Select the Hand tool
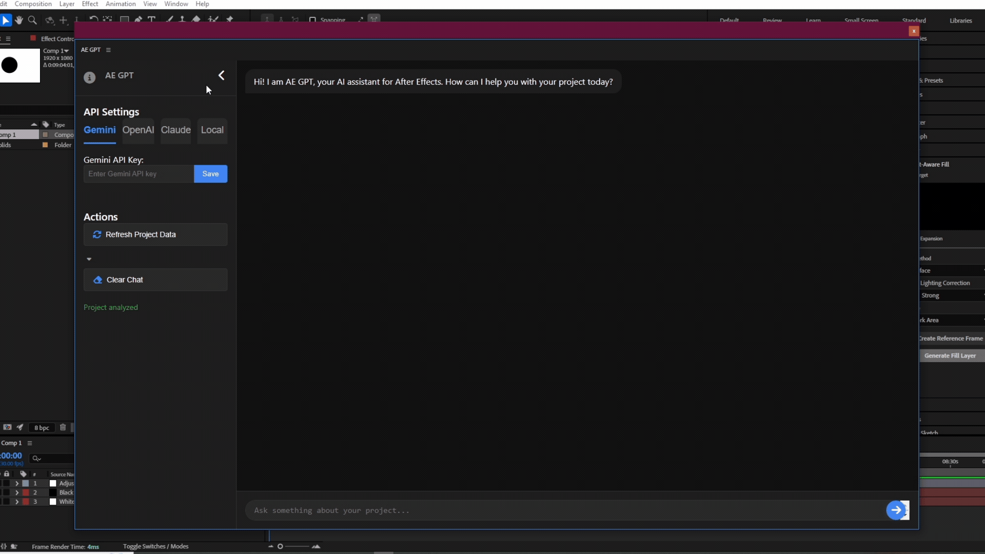The height and width of the screenshot is (554, 985). pos(19,21)
